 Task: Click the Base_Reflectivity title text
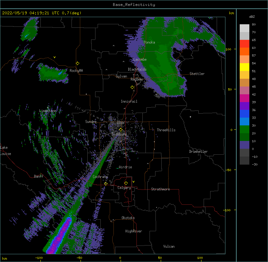click(x=134, y=5)
